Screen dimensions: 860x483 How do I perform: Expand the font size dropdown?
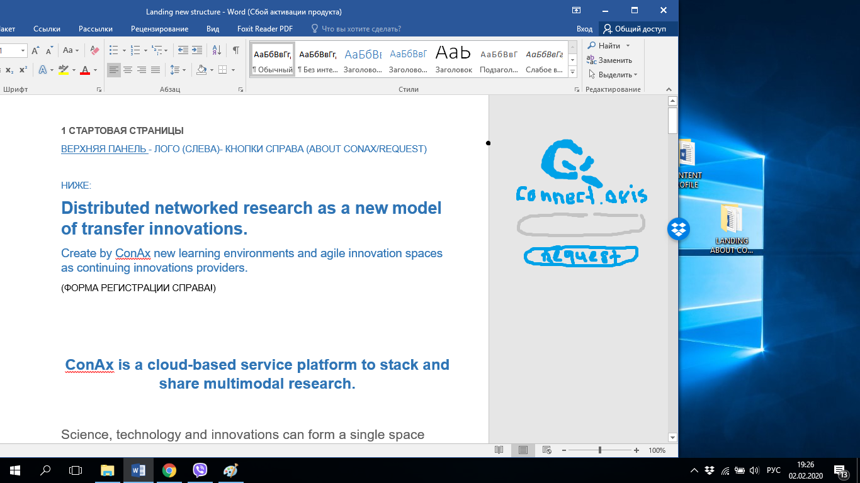pyautogui.click(x=23, y=50)
